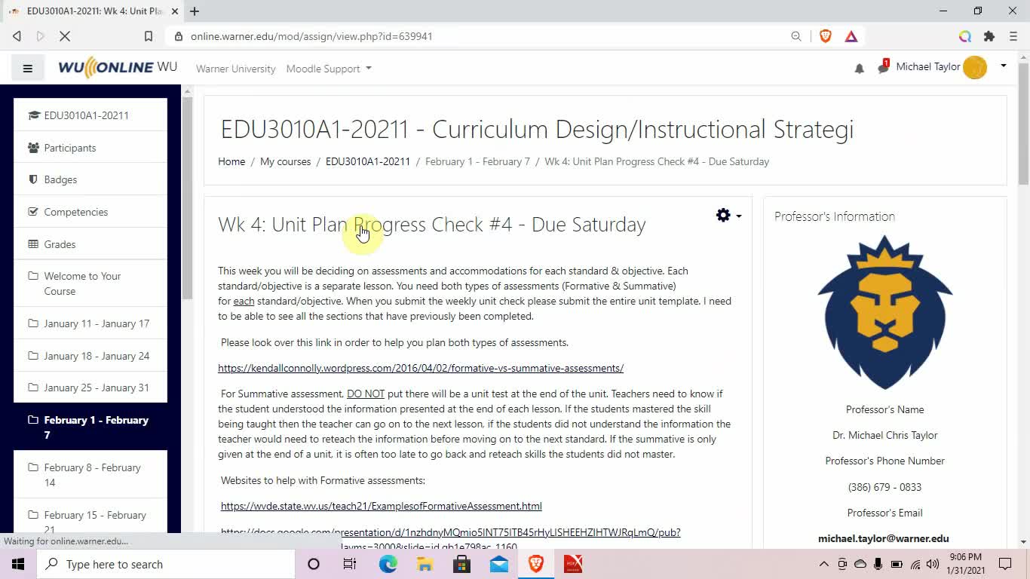The image size is (1030, 579).
Task: Toggle the Moodle side navigation drawer
Action: click(x=28, y=69)
